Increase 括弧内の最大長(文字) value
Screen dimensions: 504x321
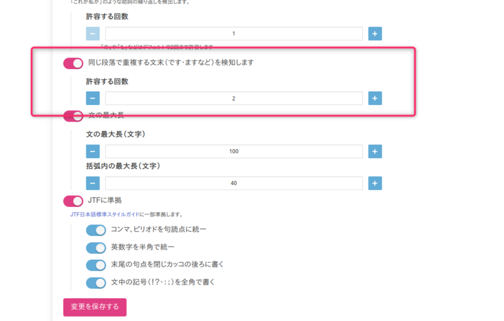pyautogui.click(x=375, y=183)
